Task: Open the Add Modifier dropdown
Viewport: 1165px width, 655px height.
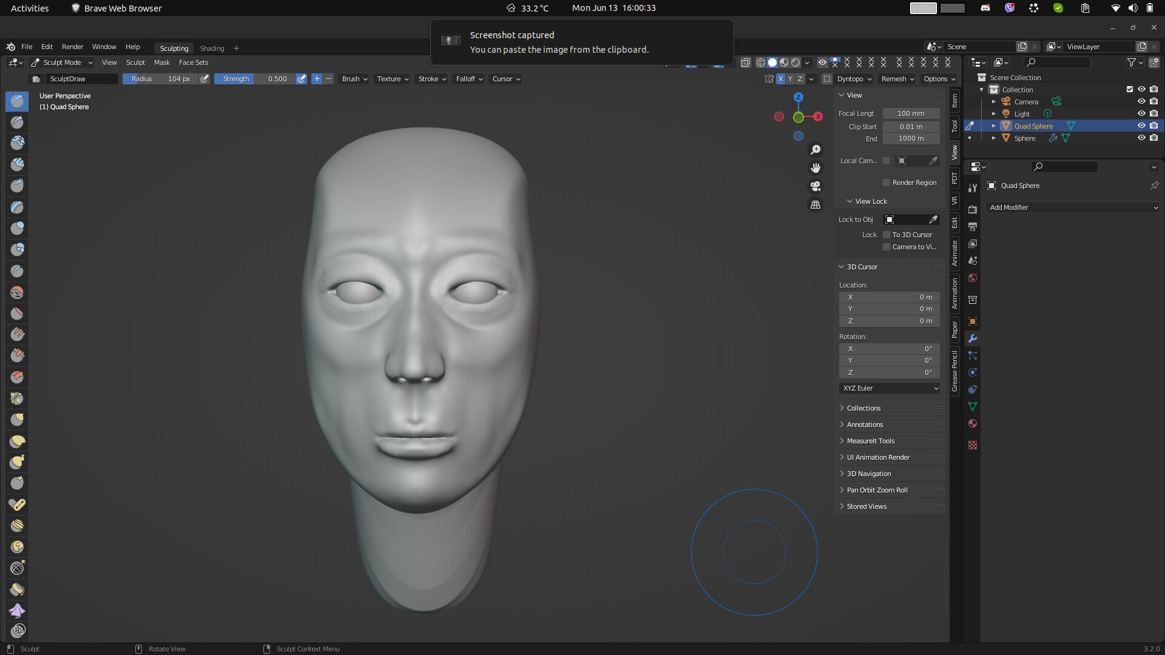Action: tap(1073, 207)
